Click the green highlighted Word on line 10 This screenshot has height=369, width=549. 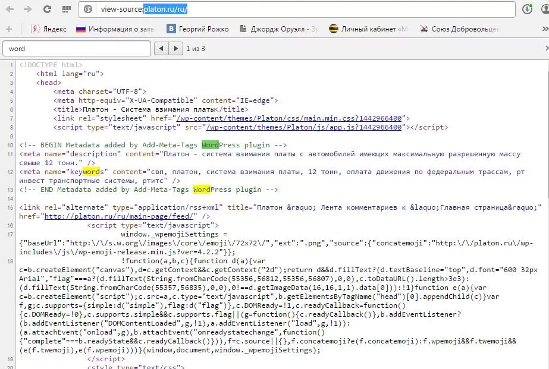click(210, 145)
